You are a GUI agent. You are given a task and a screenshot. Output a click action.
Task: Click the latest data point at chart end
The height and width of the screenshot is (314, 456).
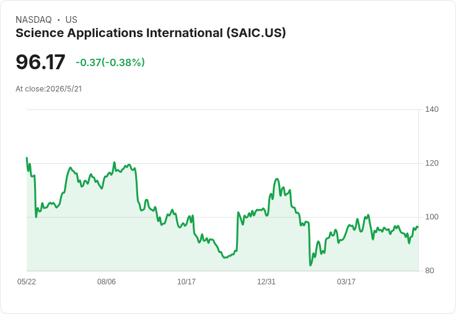pos(418,227)
